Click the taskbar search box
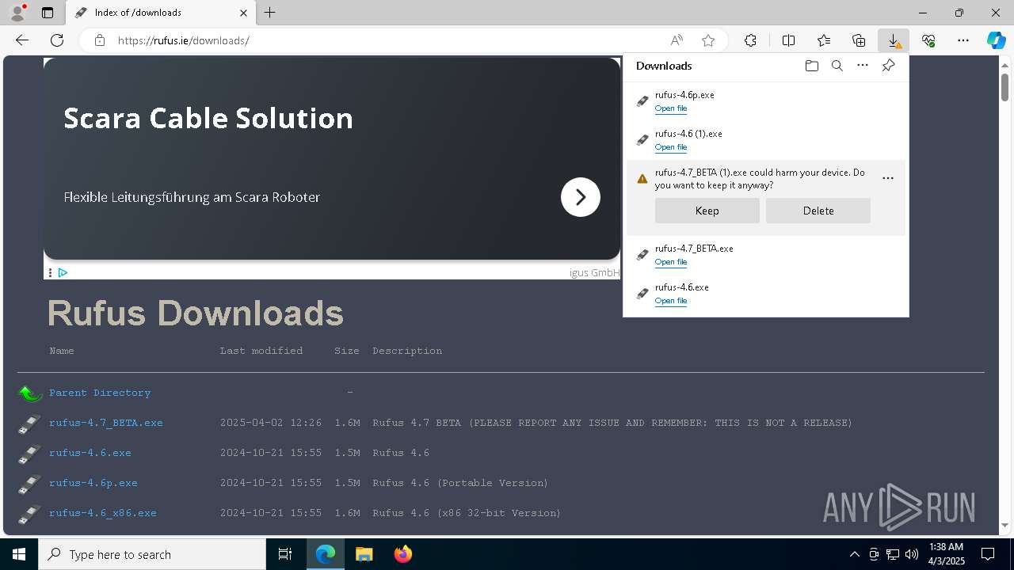 pyautogui.click(x=152, y=554)
